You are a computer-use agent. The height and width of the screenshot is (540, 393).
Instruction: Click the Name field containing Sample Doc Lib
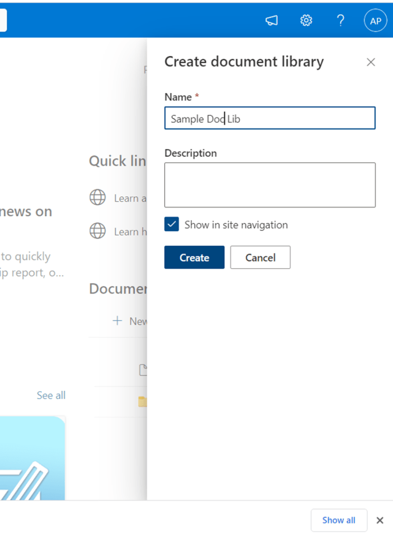coord(269,119)
